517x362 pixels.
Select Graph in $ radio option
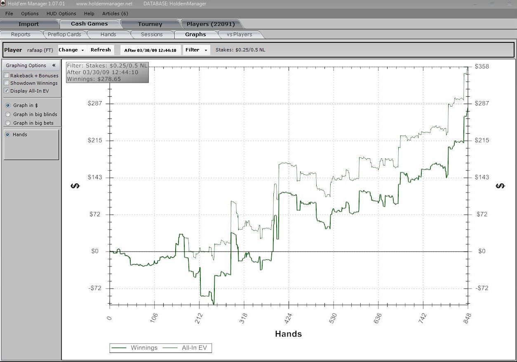tap(8, 105)
